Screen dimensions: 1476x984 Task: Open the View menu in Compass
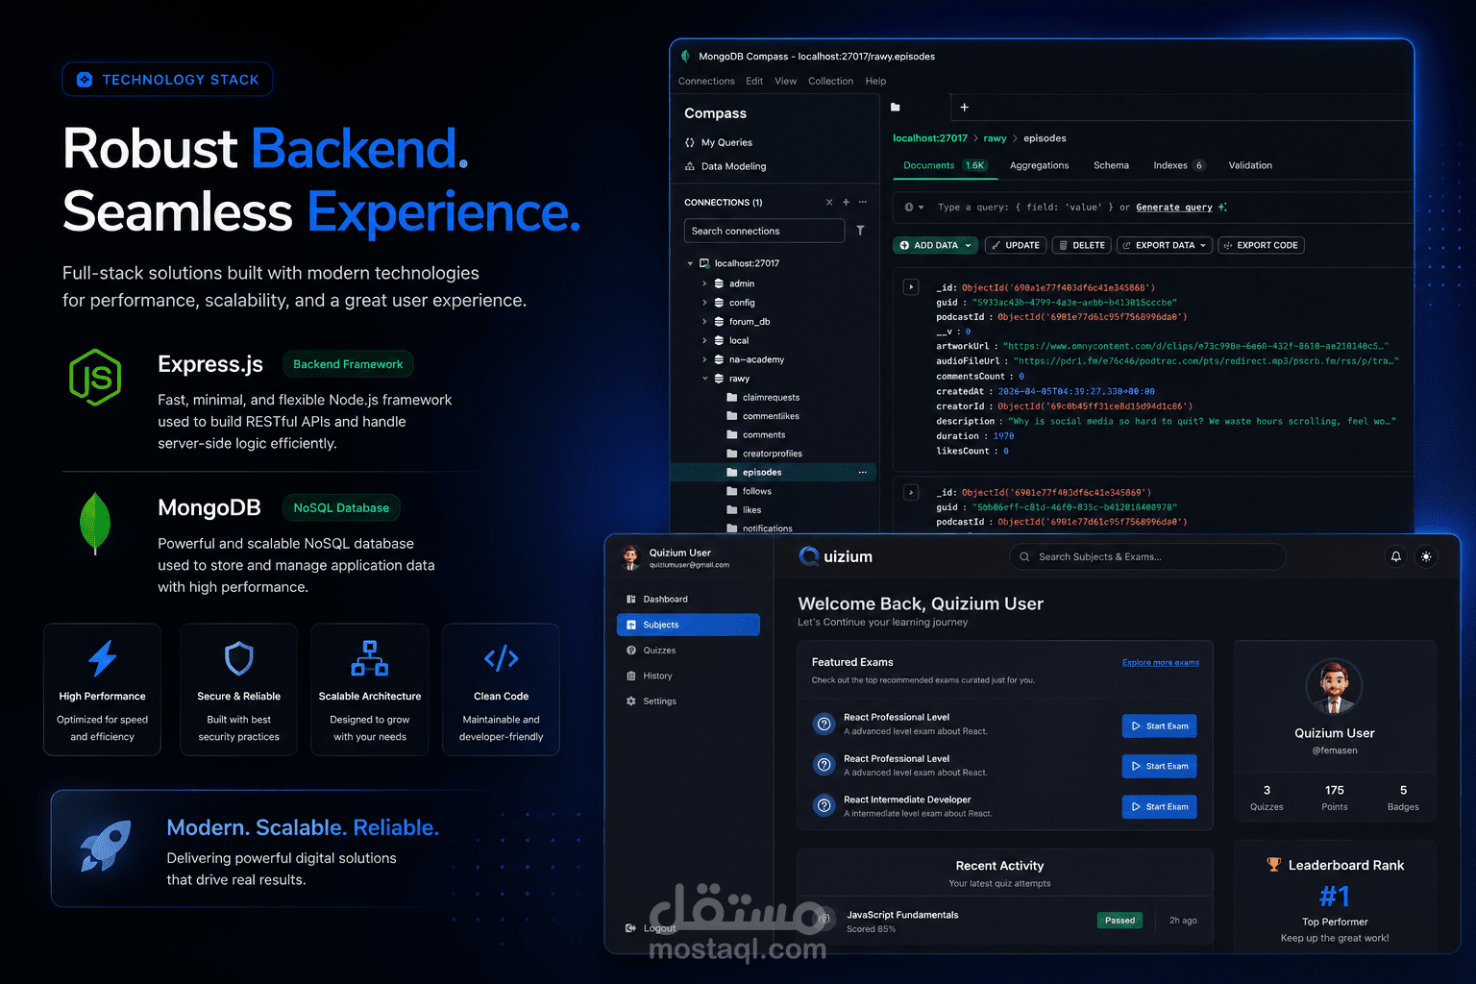click(x=786, y=82)
